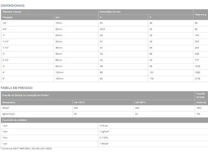Select the 100mm cell
The height and width of the screenshot is (156, 208).
(x=76, y=72)
